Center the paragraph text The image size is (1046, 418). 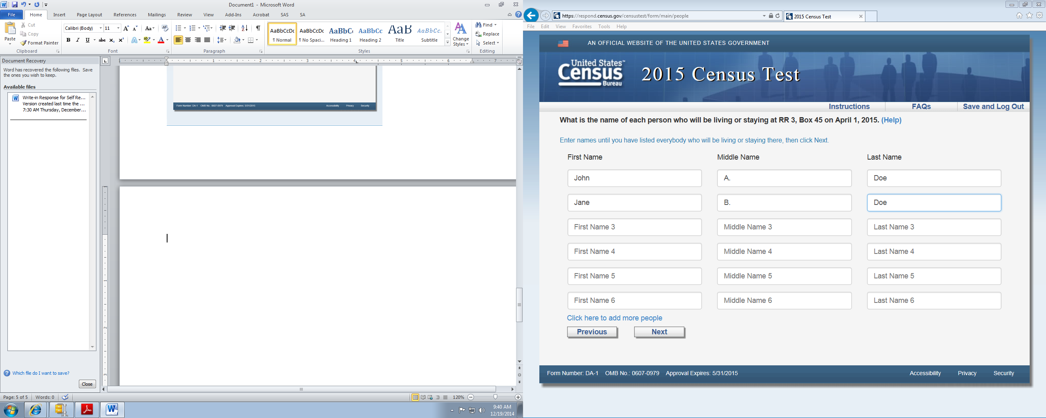(x=188, y=40)
